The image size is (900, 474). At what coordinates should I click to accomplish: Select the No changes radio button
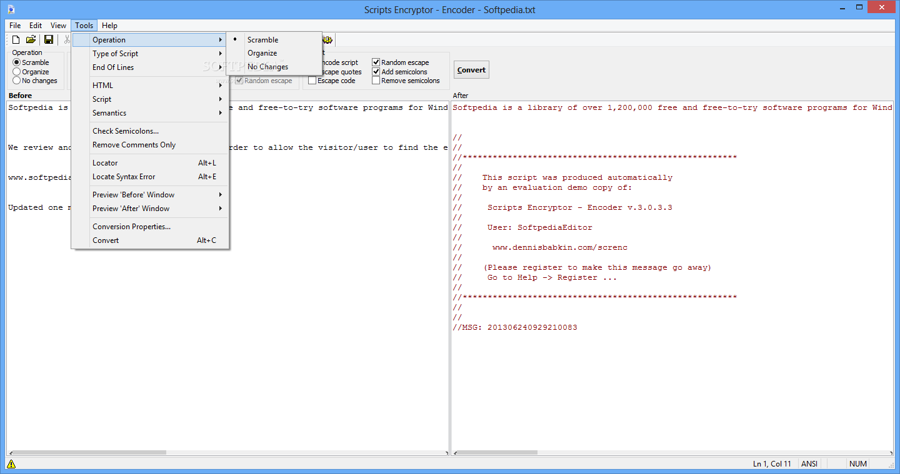pos(35,81)
